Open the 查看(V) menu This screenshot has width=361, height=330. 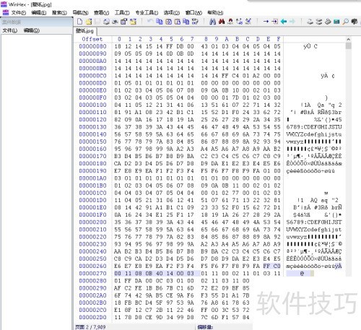click(x=102, y=13)
